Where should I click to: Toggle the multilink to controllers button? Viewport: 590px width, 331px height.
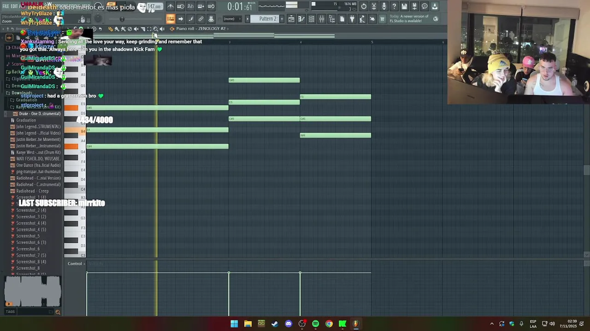click(x=211, y=19)
